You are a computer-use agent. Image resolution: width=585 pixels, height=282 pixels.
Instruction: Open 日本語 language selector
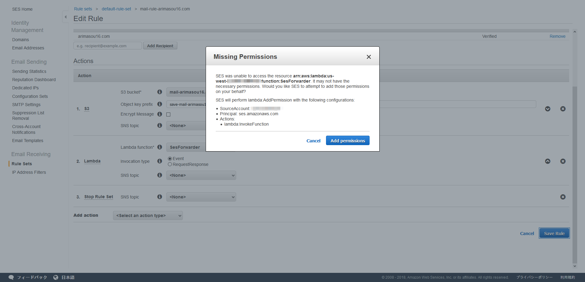point(68,277)
